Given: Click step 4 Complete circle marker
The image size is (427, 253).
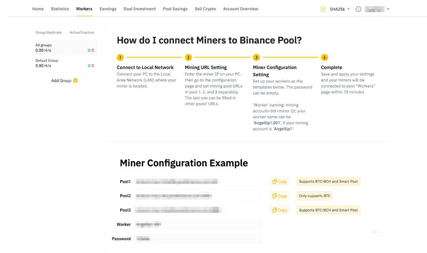Looking at the screenshot, I should [325, 57].
